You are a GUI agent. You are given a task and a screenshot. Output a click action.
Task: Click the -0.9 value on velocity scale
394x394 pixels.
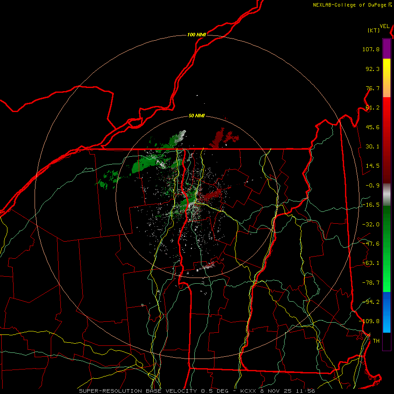click(x=373, y=186)
